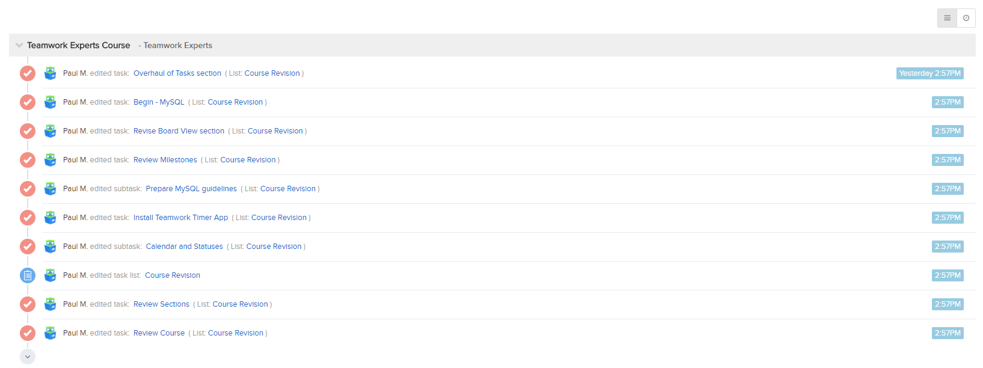Click Paul M. name in Review Milestones row
Viewport: 983px width, 368px height.
tap(75, 160)
